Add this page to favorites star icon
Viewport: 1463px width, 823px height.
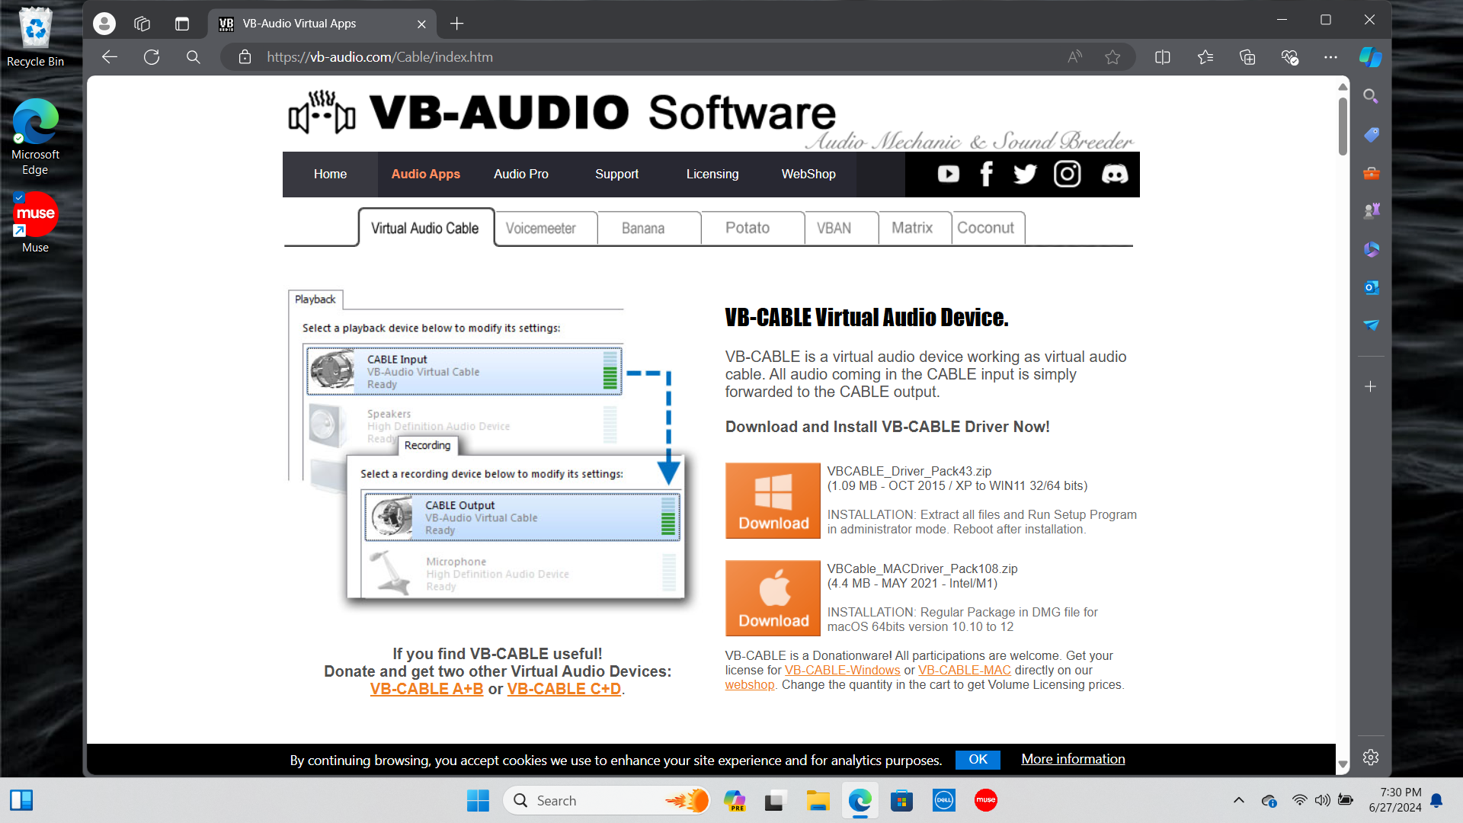[x=1112, y=57]
